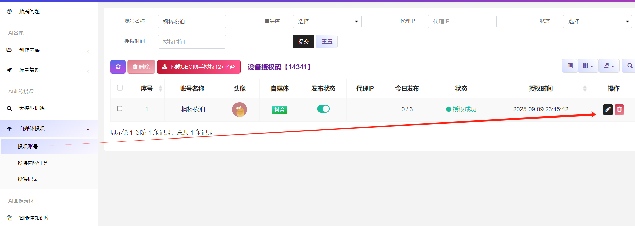635x226 pixels.
Task: Click the 提交 button
Action: pyautogui.click(x=303, y=42)
